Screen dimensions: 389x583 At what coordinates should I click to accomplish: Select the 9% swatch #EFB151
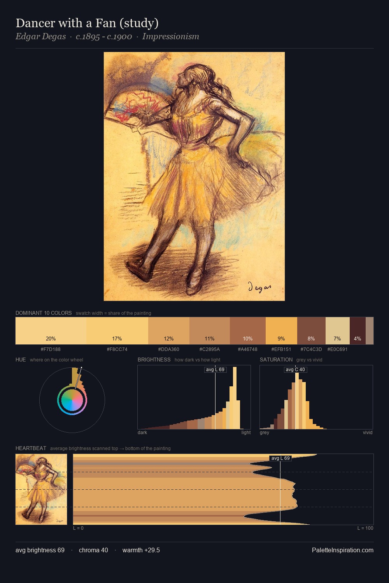[x=281, y=331]
